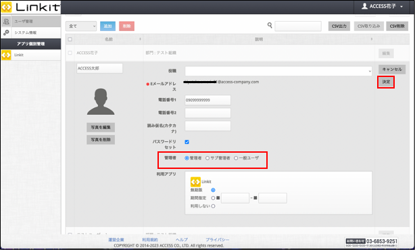Expand the 全て filter dropdown

pyautogui.click(x=81, y=26)
